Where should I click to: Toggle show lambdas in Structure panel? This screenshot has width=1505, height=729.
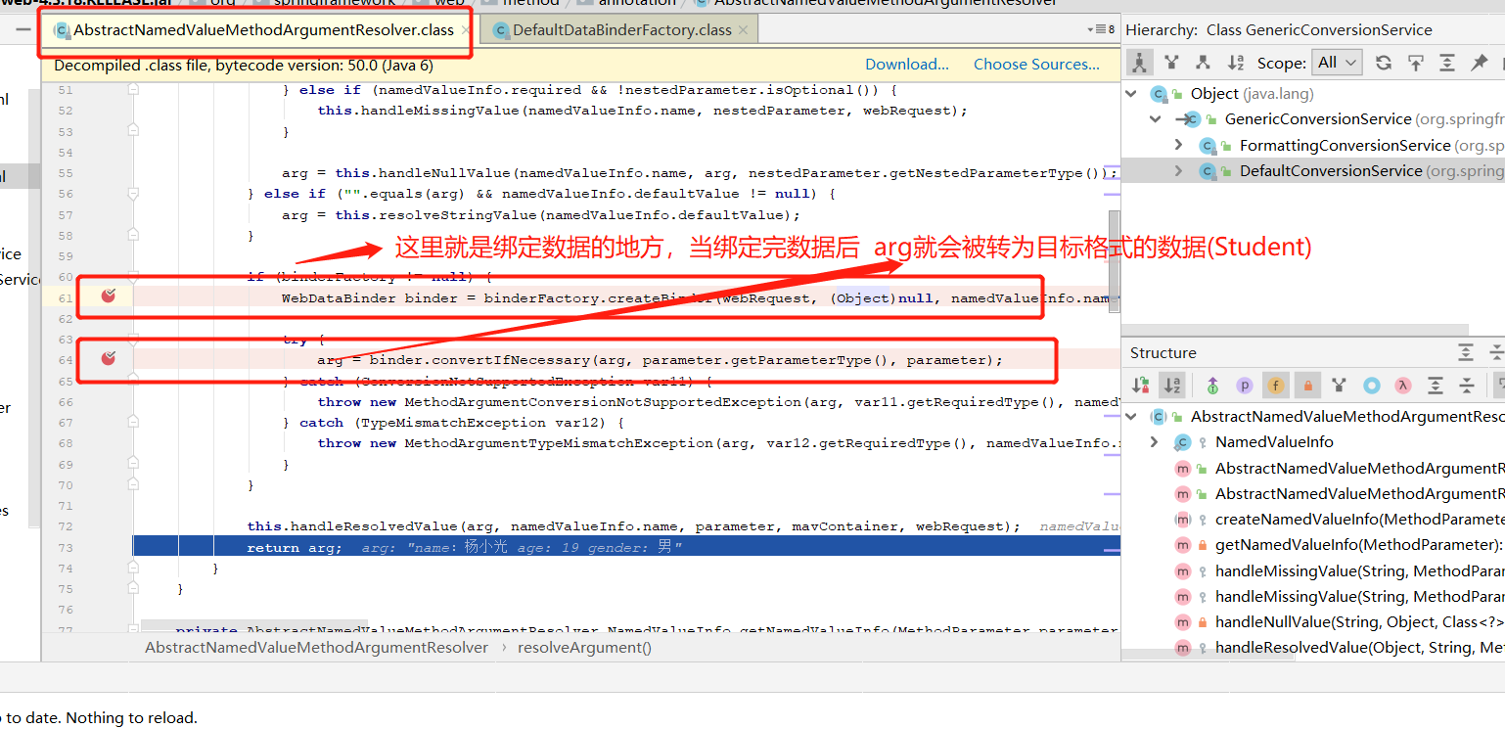click(x=1402, y=386)
